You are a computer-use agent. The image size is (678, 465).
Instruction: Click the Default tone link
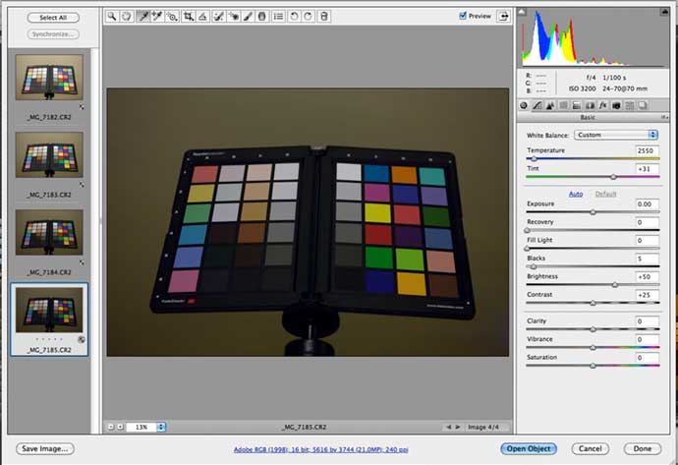coord(605,194)
